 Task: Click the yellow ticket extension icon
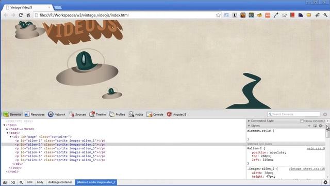tap(309, 15)
